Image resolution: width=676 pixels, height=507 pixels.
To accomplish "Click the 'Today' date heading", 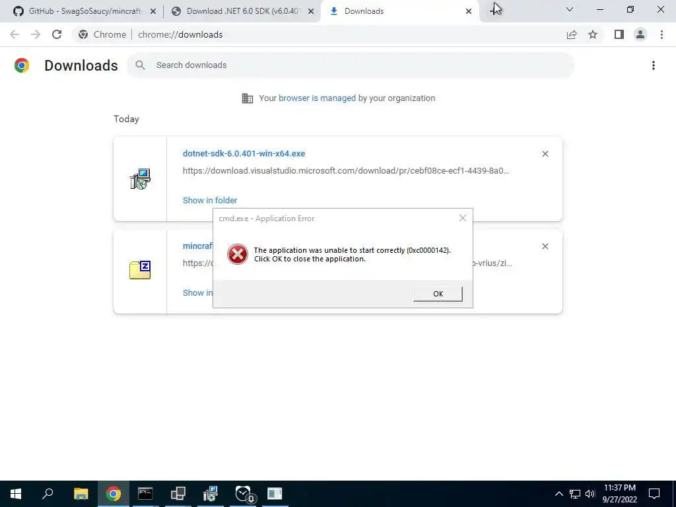I will 126,119.
